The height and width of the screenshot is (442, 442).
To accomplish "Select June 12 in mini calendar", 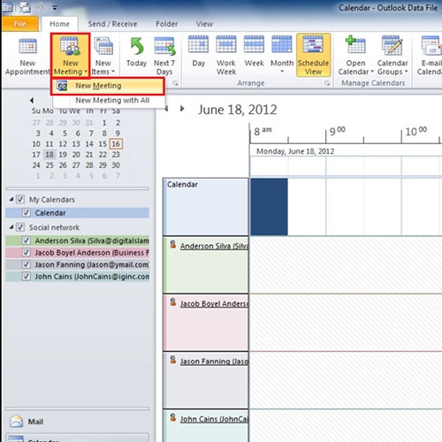I will tap(63, 144).
